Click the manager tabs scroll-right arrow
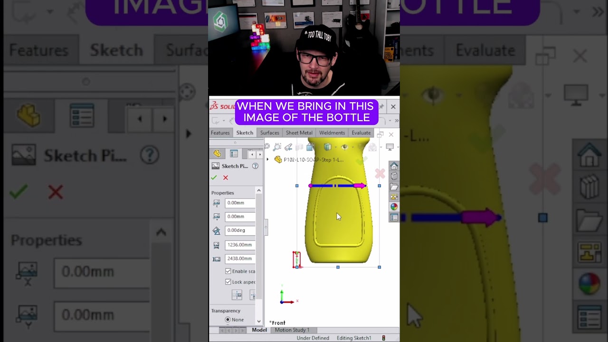608x342 pixels. [259, 154]
